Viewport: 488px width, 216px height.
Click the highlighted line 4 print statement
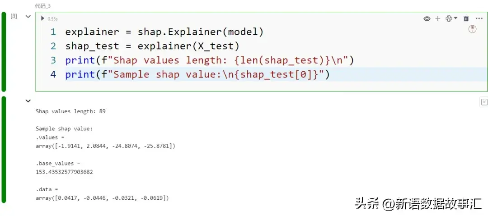(x=197, y=74)
